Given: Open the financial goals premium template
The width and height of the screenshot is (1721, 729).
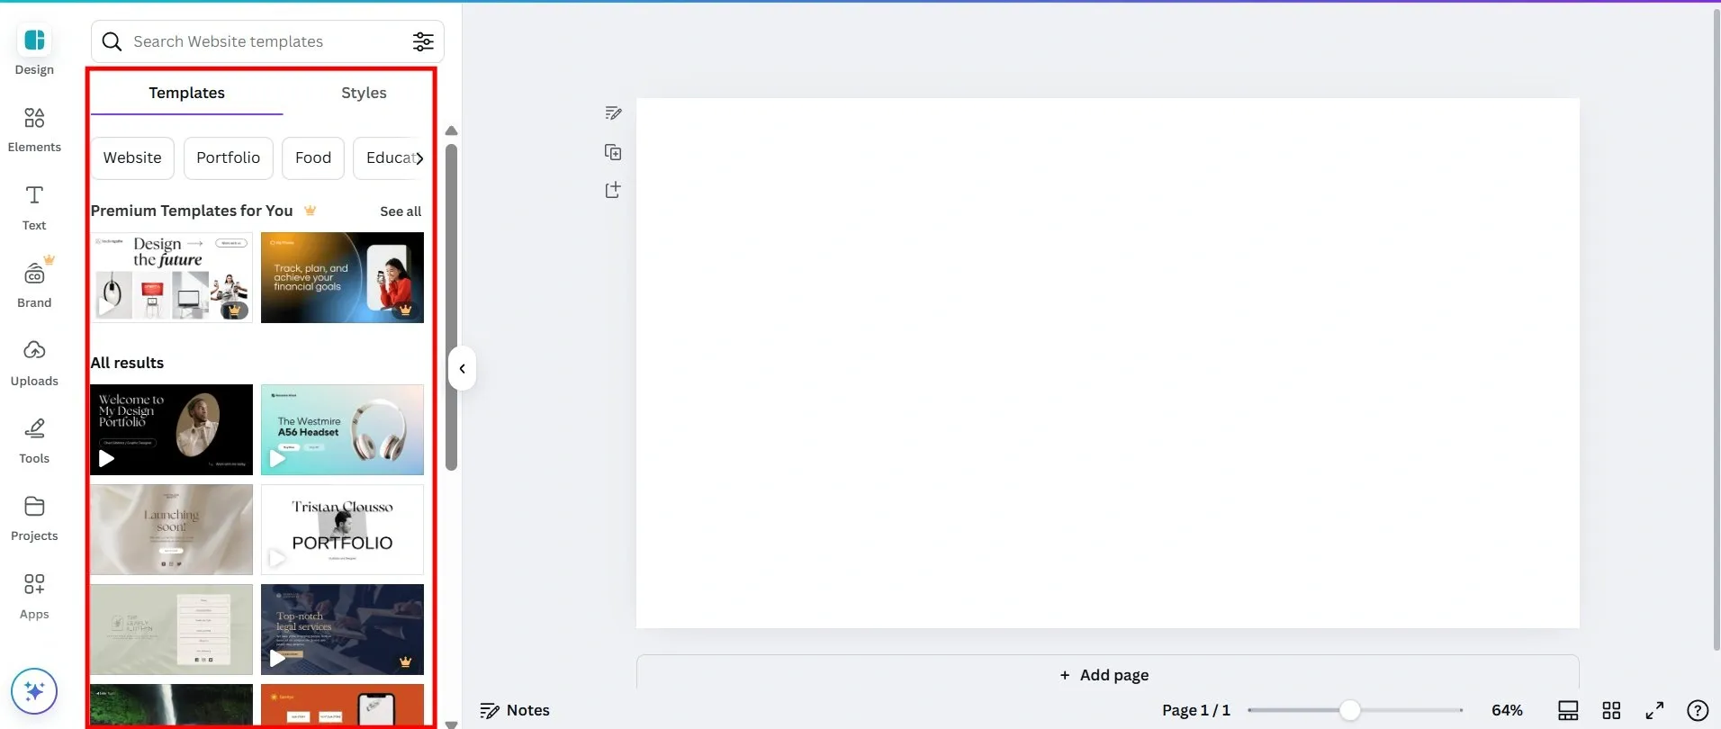Looking at the screenshot, I should coord(342,277).
